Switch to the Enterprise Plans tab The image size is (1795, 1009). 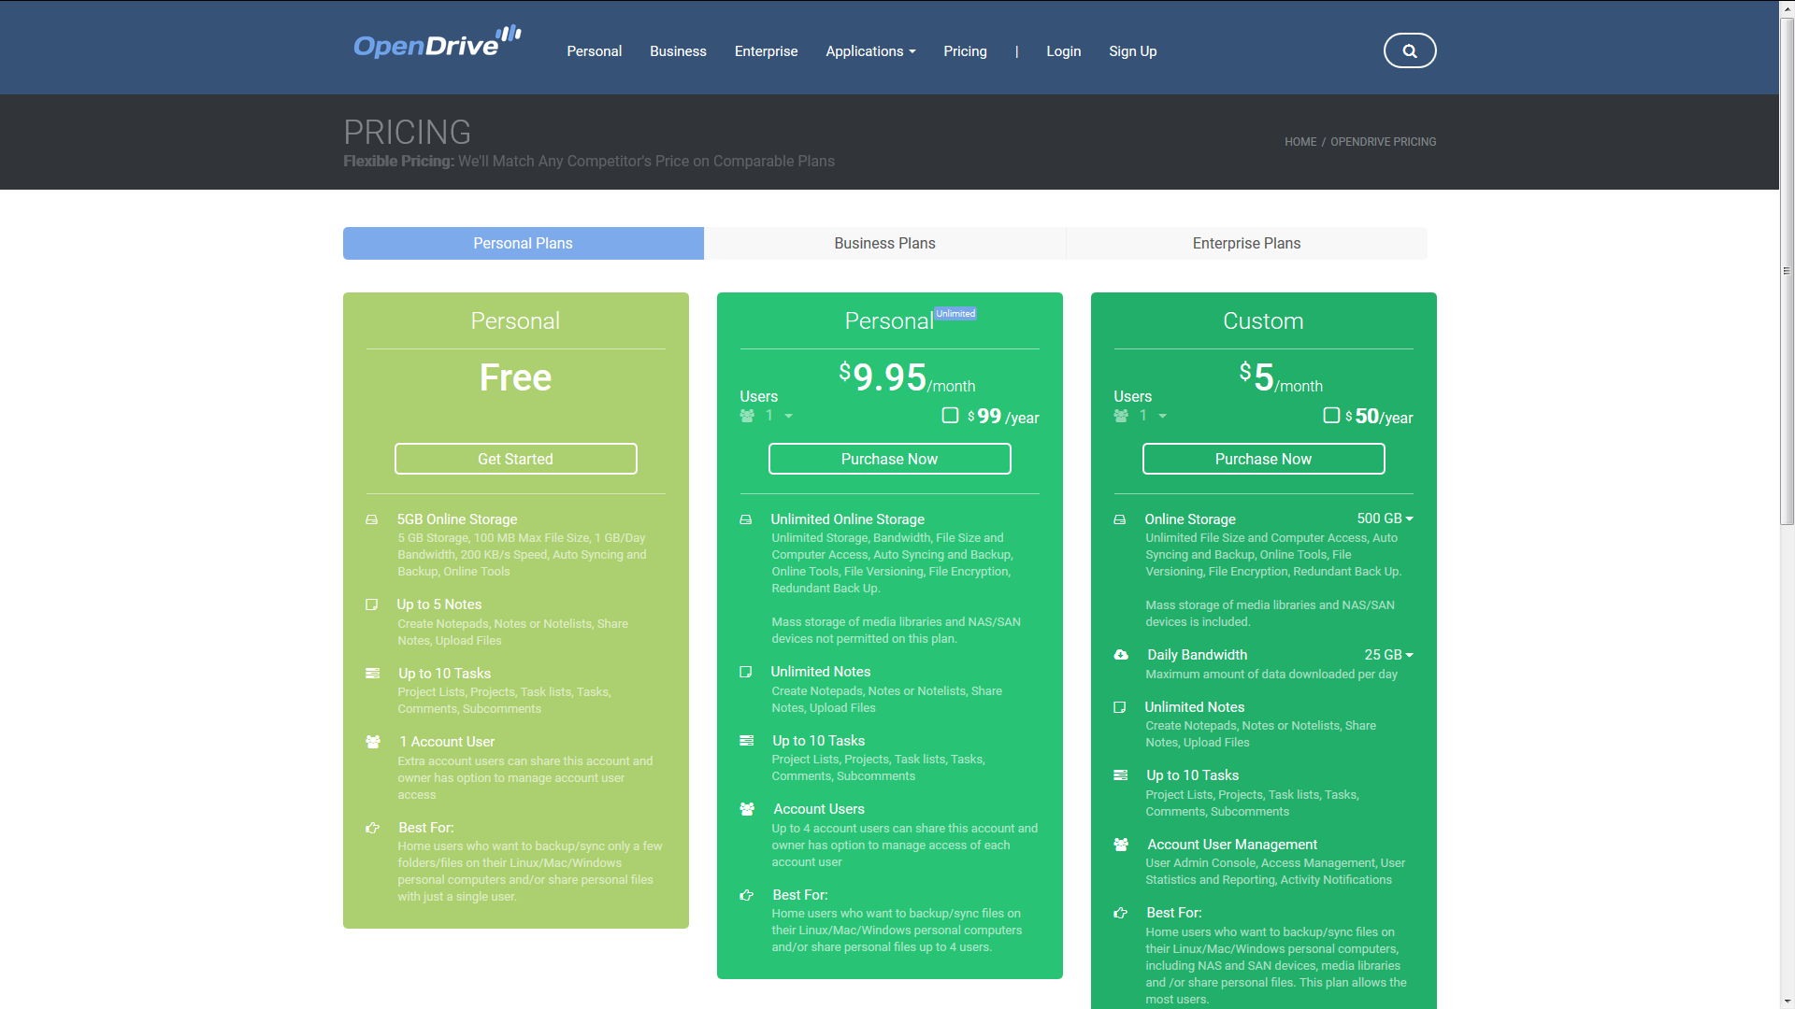pos(1246,243)
